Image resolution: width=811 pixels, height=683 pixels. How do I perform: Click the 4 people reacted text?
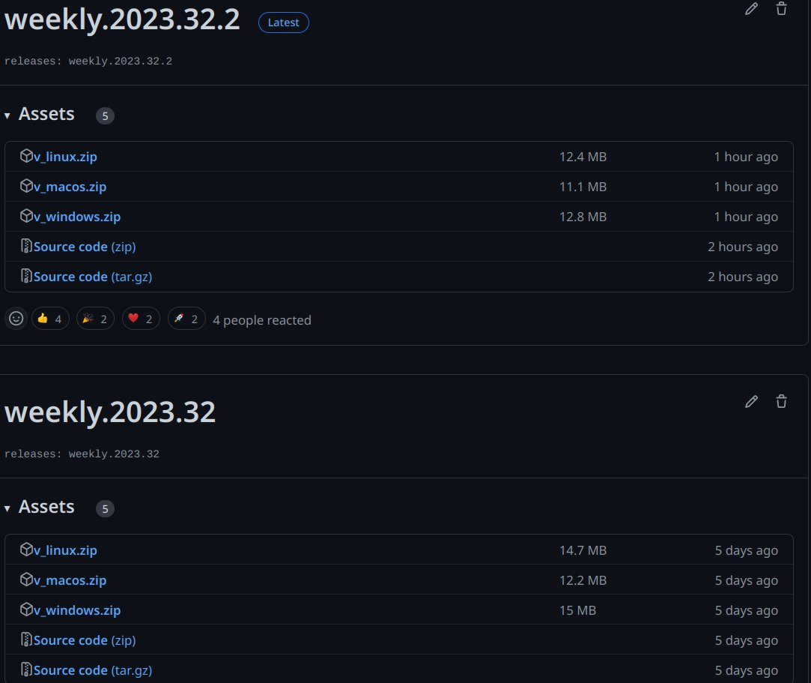point(261,319)
